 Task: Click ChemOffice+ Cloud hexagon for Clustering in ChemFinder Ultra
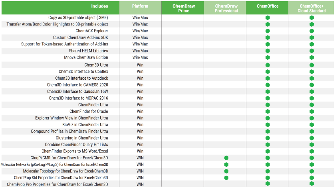click(311, 138)
